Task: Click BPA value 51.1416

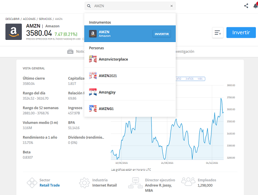Action: 74,128
